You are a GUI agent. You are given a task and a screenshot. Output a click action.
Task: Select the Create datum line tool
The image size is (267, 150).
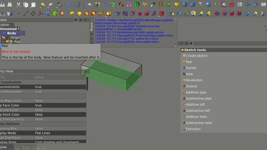(x=26, y=13)
